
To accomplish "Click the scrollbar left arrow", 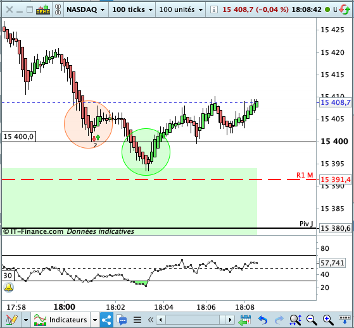I will 161,320.
